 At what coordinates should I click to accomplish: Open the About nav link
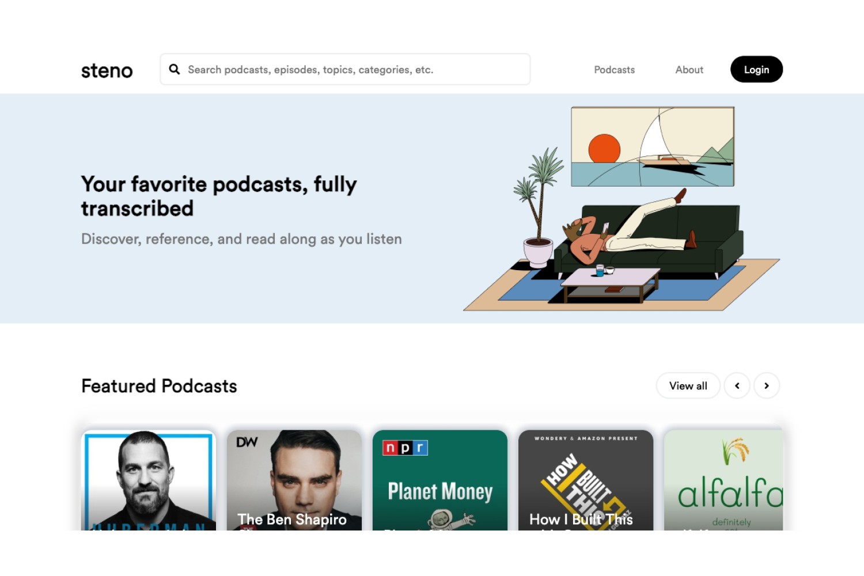(x=689, y=70)
